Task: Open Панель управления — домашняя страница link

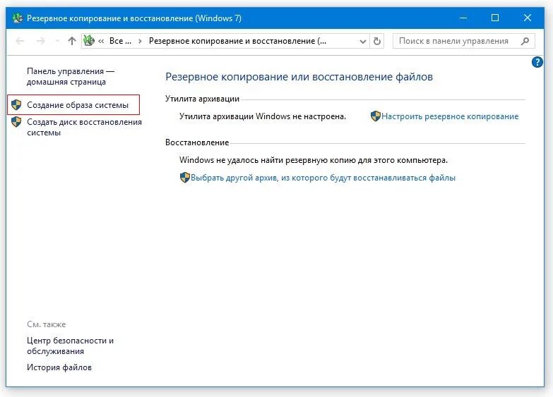Action: (70, 76)
